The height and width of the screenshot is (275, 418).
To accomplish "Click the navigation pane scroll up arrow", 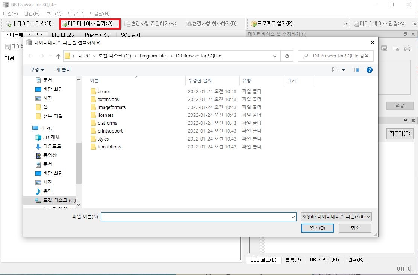I will [x=79, y=79].
